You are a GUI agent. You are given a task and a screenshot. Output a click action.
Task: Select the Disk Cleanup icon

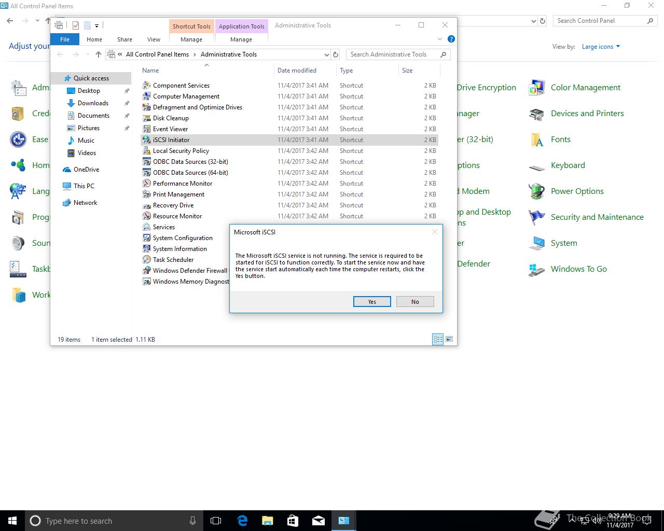coord(147,118)
